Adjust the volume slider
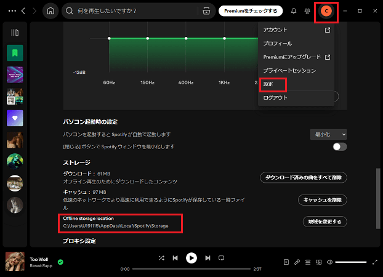383x277 pixels. coord(351,262)
